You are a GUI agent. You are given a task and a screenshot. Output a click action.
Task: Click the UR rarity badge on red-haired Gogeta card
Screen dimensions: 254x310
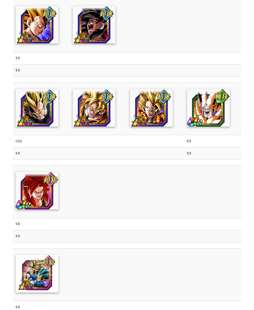(23, 205)
